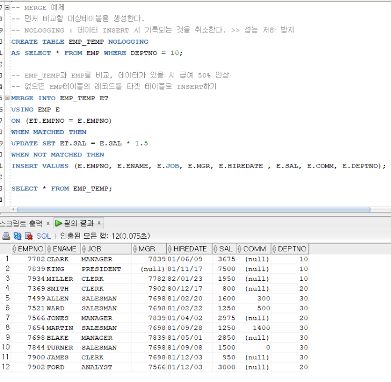Select EMPNO 7782 cell
This screenshot has width=391, height=382.
pos(28,259)
